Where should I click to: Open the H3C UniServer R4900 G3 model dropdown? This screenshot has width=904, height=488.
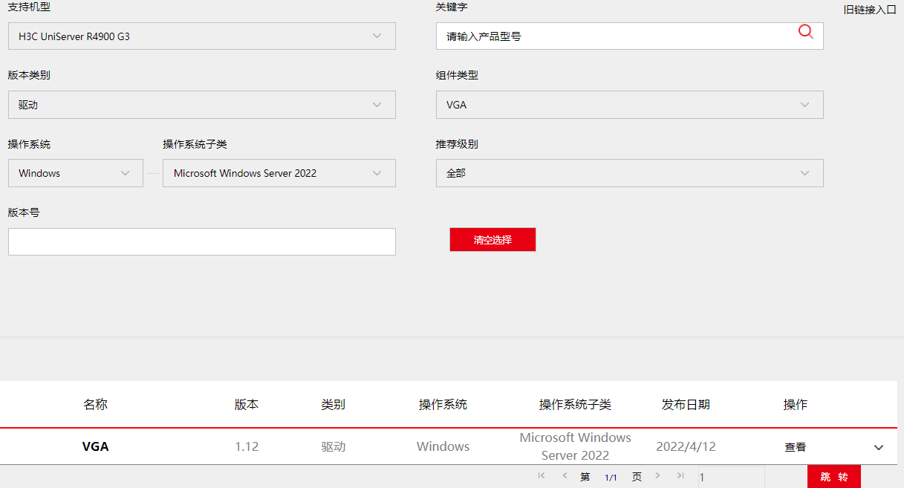(x=202, y=36)
